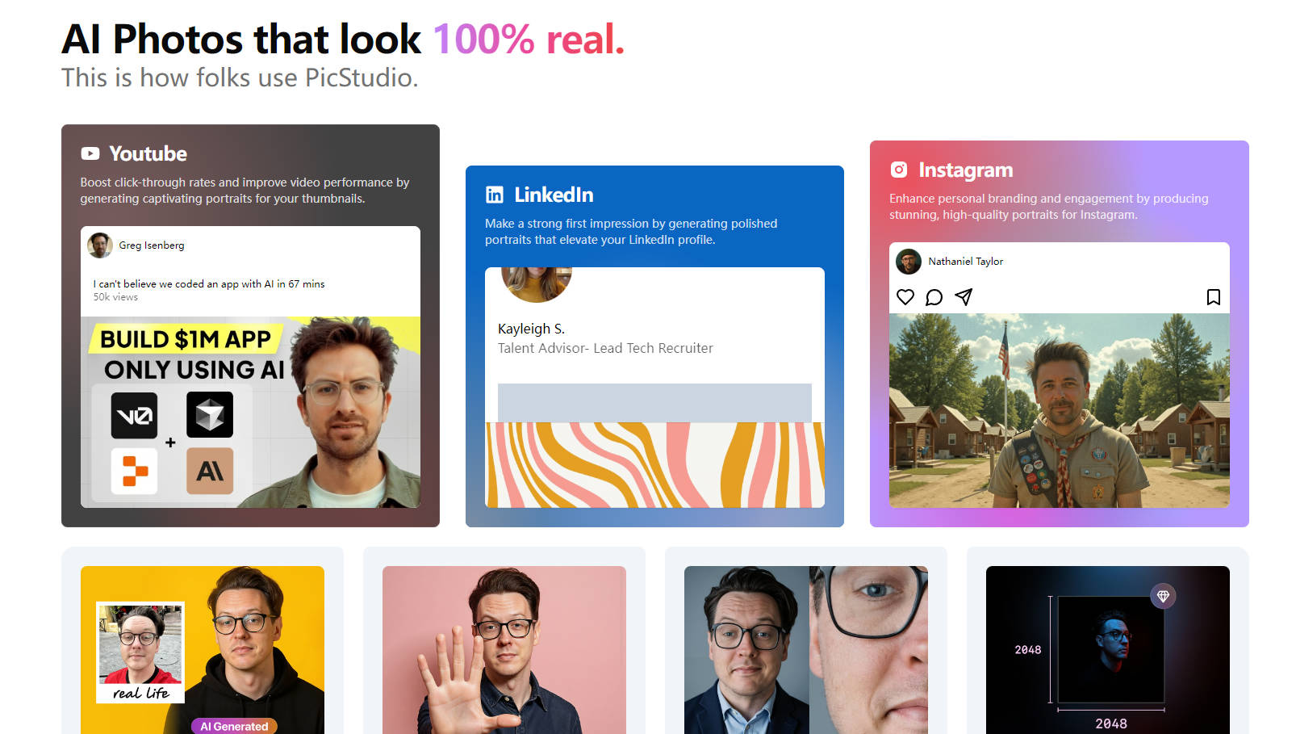Viewport: 1296px width, 734px height.
Task: Open the video titled "I can't believe we coded an app with AI"
Action: [208, 283]
